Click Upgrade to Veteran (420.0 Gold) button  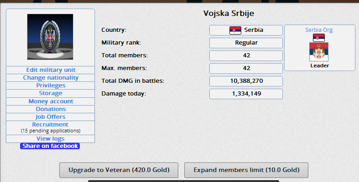click(119, 170)
